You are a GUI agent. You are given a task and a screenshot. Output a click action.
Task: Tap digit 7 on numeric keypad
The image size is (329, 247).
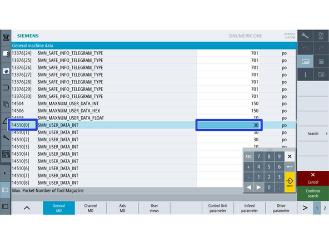259,156
